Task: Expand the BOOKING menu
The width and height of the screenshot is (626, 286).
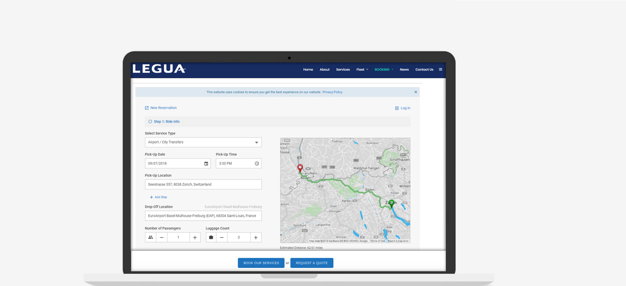Action: pos(384,69)
